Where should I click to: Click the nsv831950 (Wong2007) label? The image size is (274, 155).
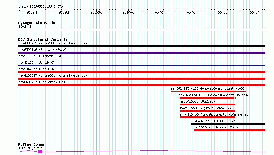37,63
